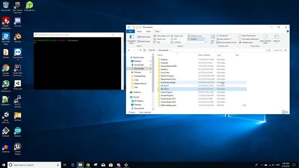Select the IntelliJ IDEA Community shortcut
The width and height of the screenshot is (299, 168).
(x=18, y=70)
